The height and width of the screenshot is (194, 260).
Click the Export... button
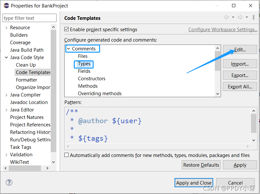click(240, 75)
